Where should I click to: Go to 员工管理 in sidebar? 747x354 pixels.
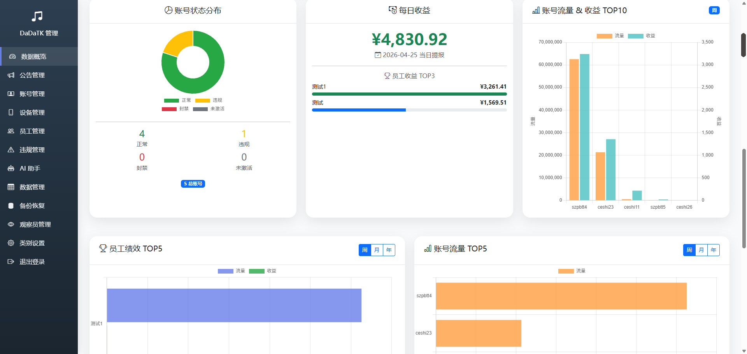tap(32, 131)
